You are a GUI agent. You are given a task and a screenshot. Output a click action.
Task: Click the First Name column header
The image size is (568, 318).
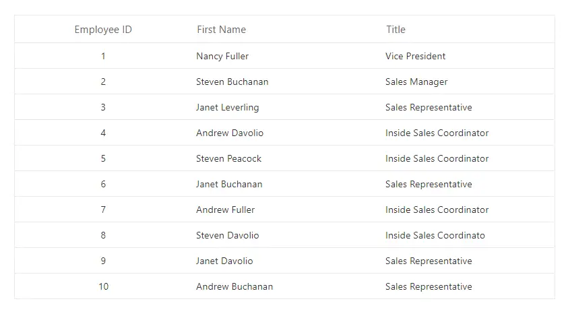click(x=221, y=30)
